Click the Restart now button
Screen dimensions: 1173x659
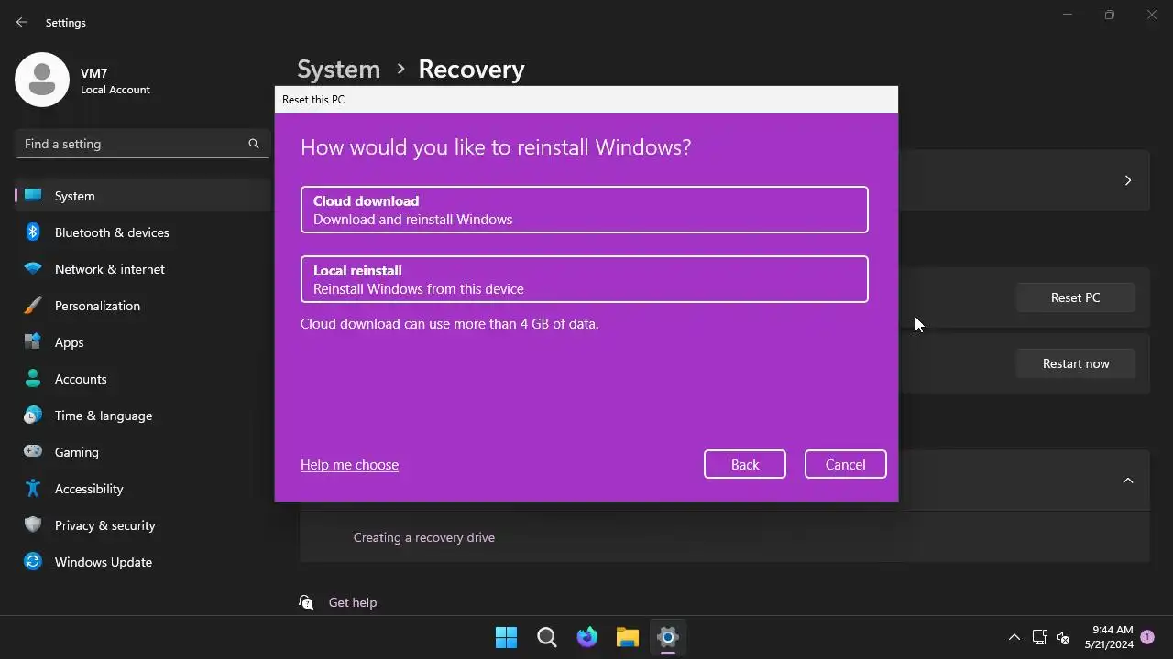point(1075,363)
